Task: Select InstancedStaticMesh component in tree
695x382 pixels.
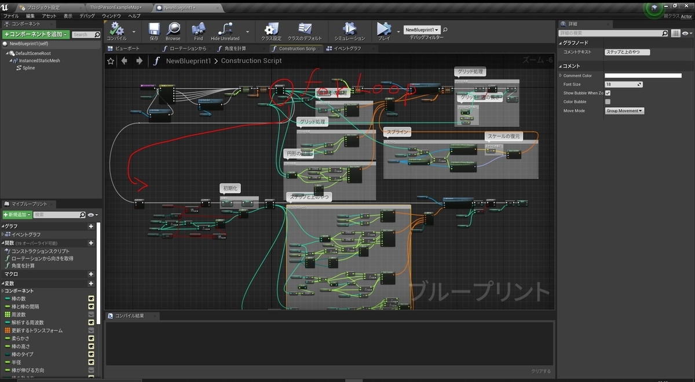Action: coord(39,60)
